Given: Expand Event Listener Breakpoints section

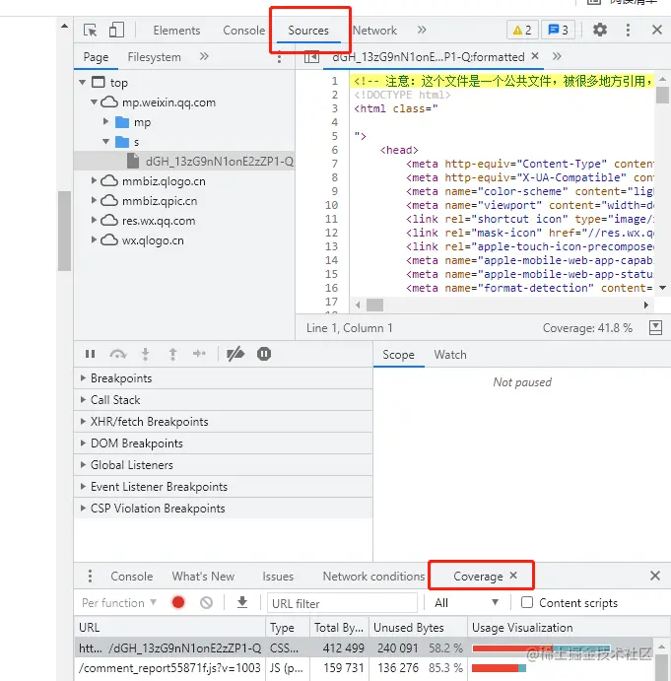Looking at the screenshot, I should point(224,487).
